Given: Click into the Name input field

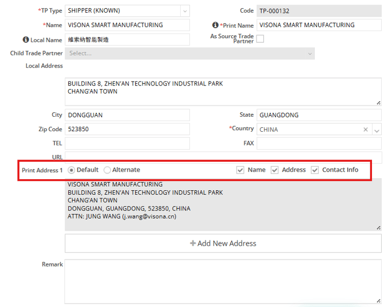Looking at the screenshot, I should click(127, 25).
